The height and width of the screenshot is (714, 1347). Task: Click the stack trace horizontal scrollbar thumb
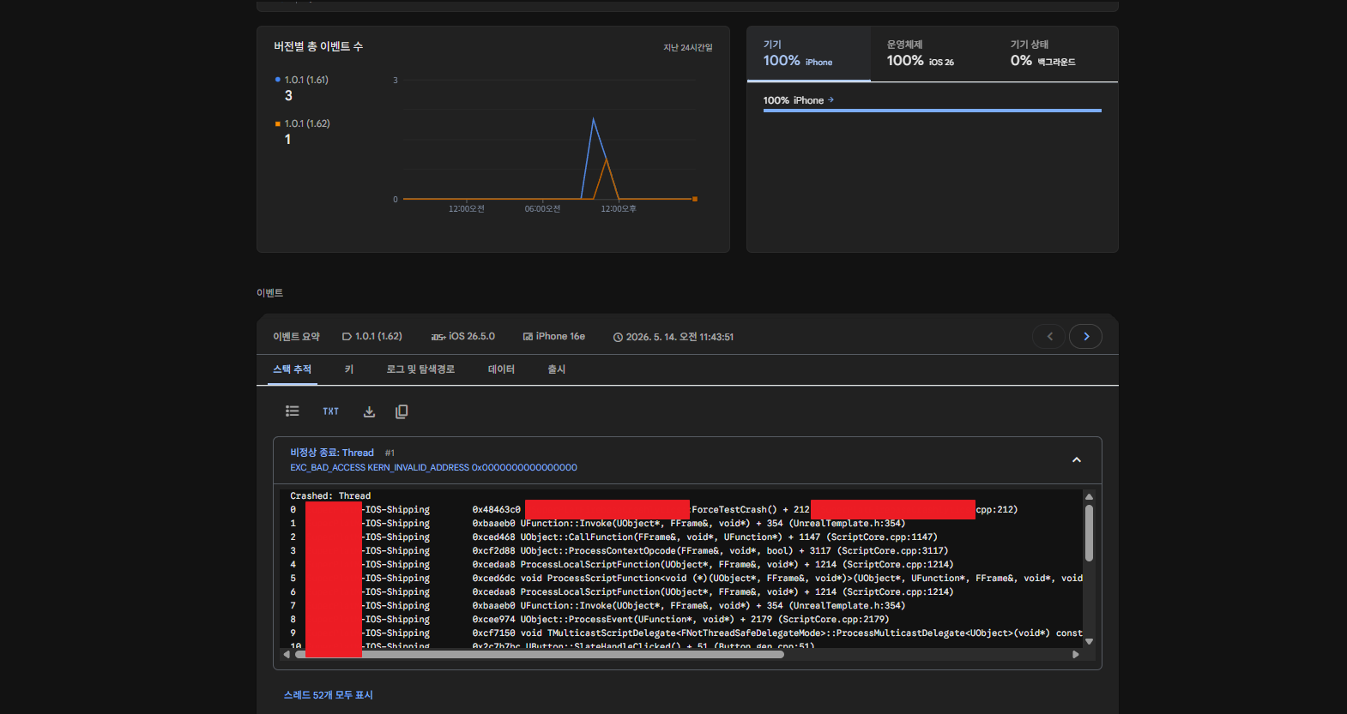pyautogui.click(x=540, y=654)
